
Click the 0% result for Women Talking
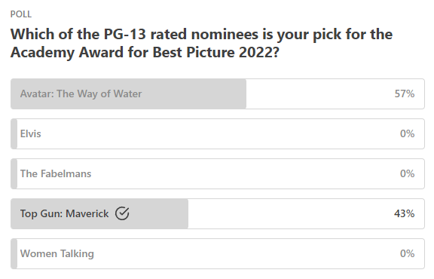pos(407,253)
